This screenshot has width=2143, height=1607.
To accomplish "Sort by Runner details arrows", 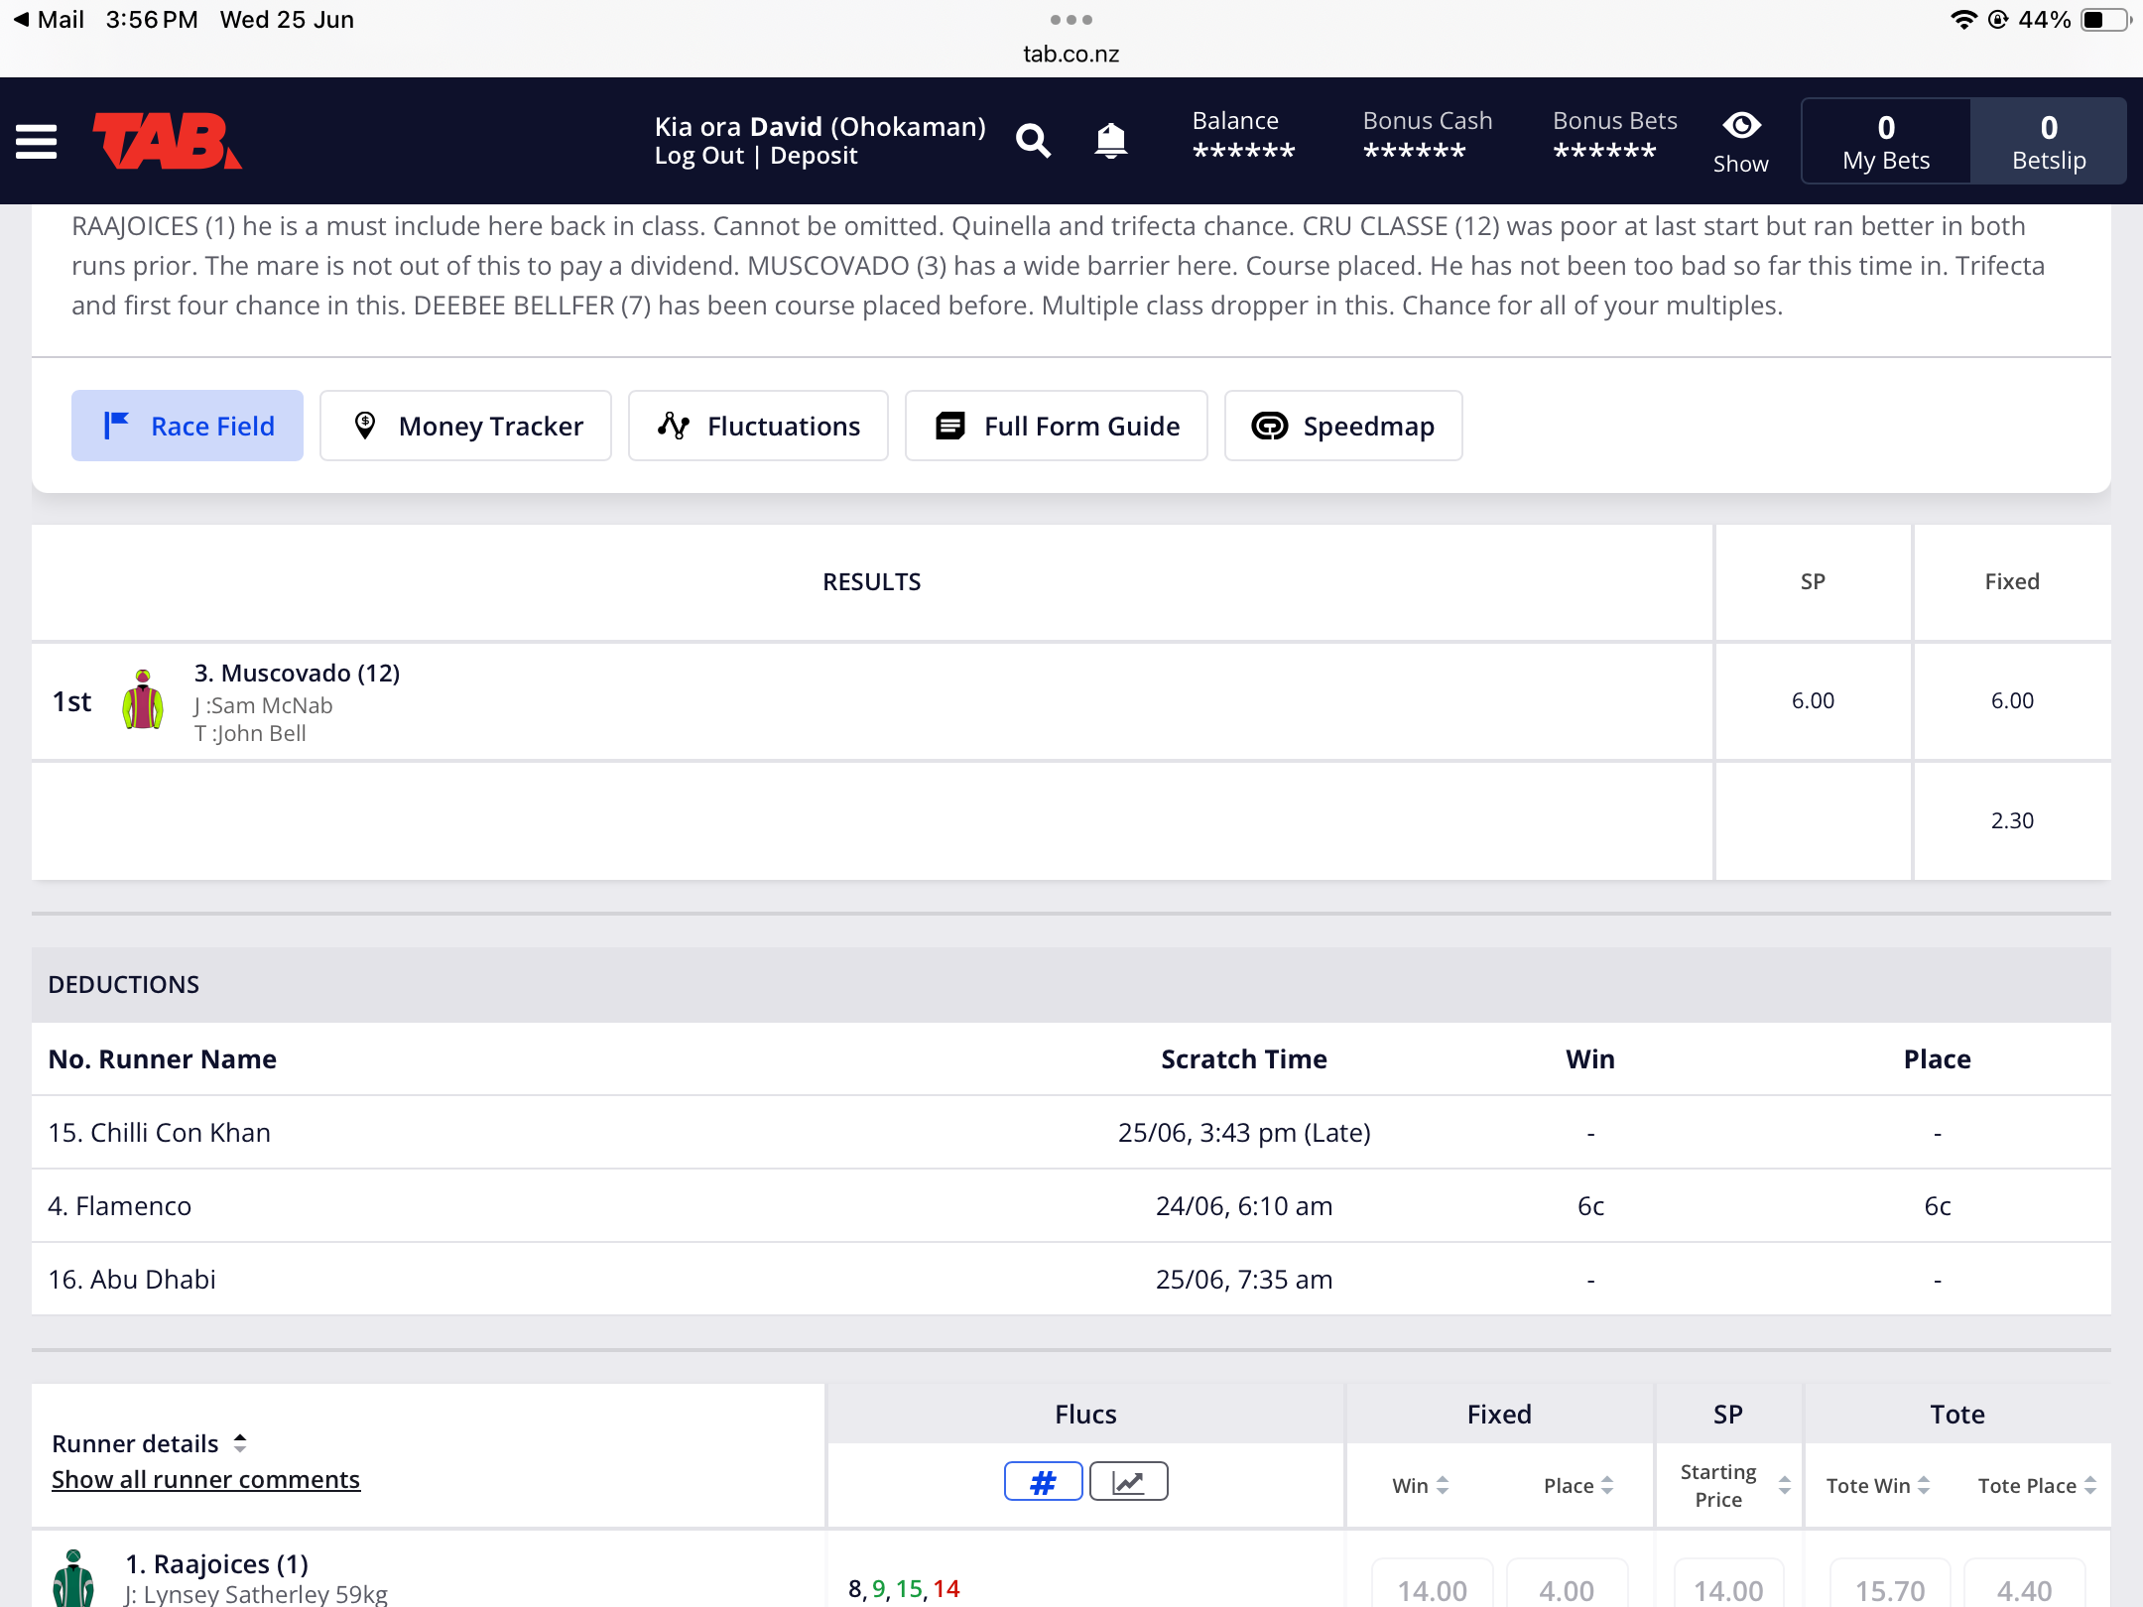I will tap(240, 1443).
